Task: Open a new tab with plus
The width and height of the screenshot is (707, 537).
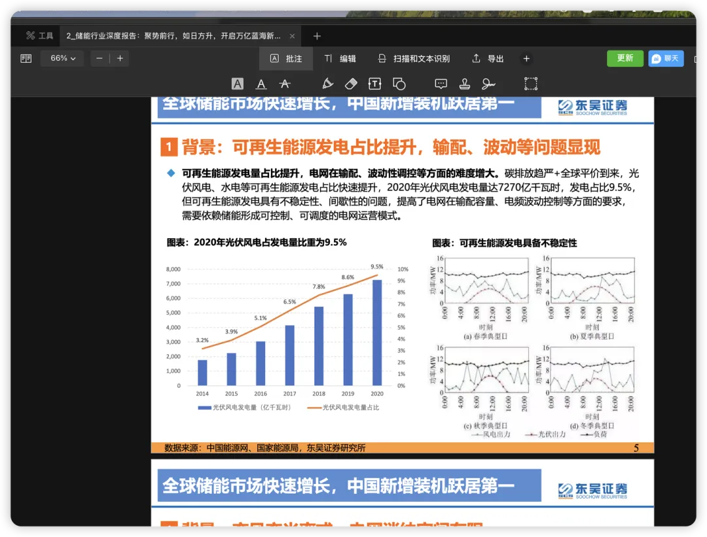Action: 317,36
